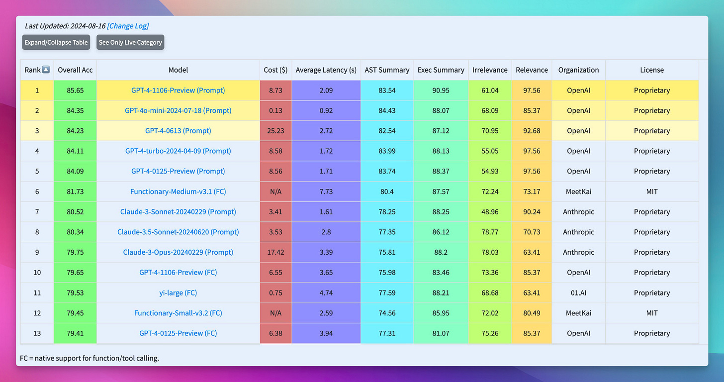The image size is (724, 382).
Task: Sort by Model column header
Action: 178,70
